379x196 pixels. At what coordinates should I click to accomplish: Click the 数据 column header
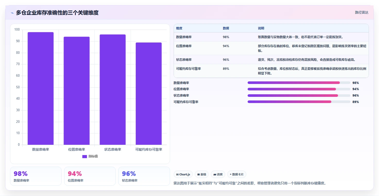(x=226, y=28)
